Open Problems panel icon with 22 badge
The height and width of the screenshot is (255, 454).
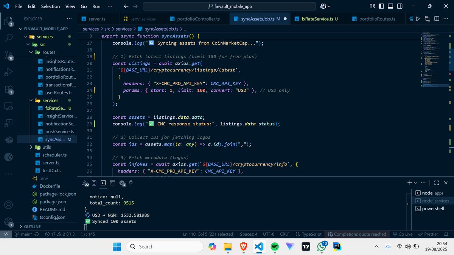click(x=86, y=183)
